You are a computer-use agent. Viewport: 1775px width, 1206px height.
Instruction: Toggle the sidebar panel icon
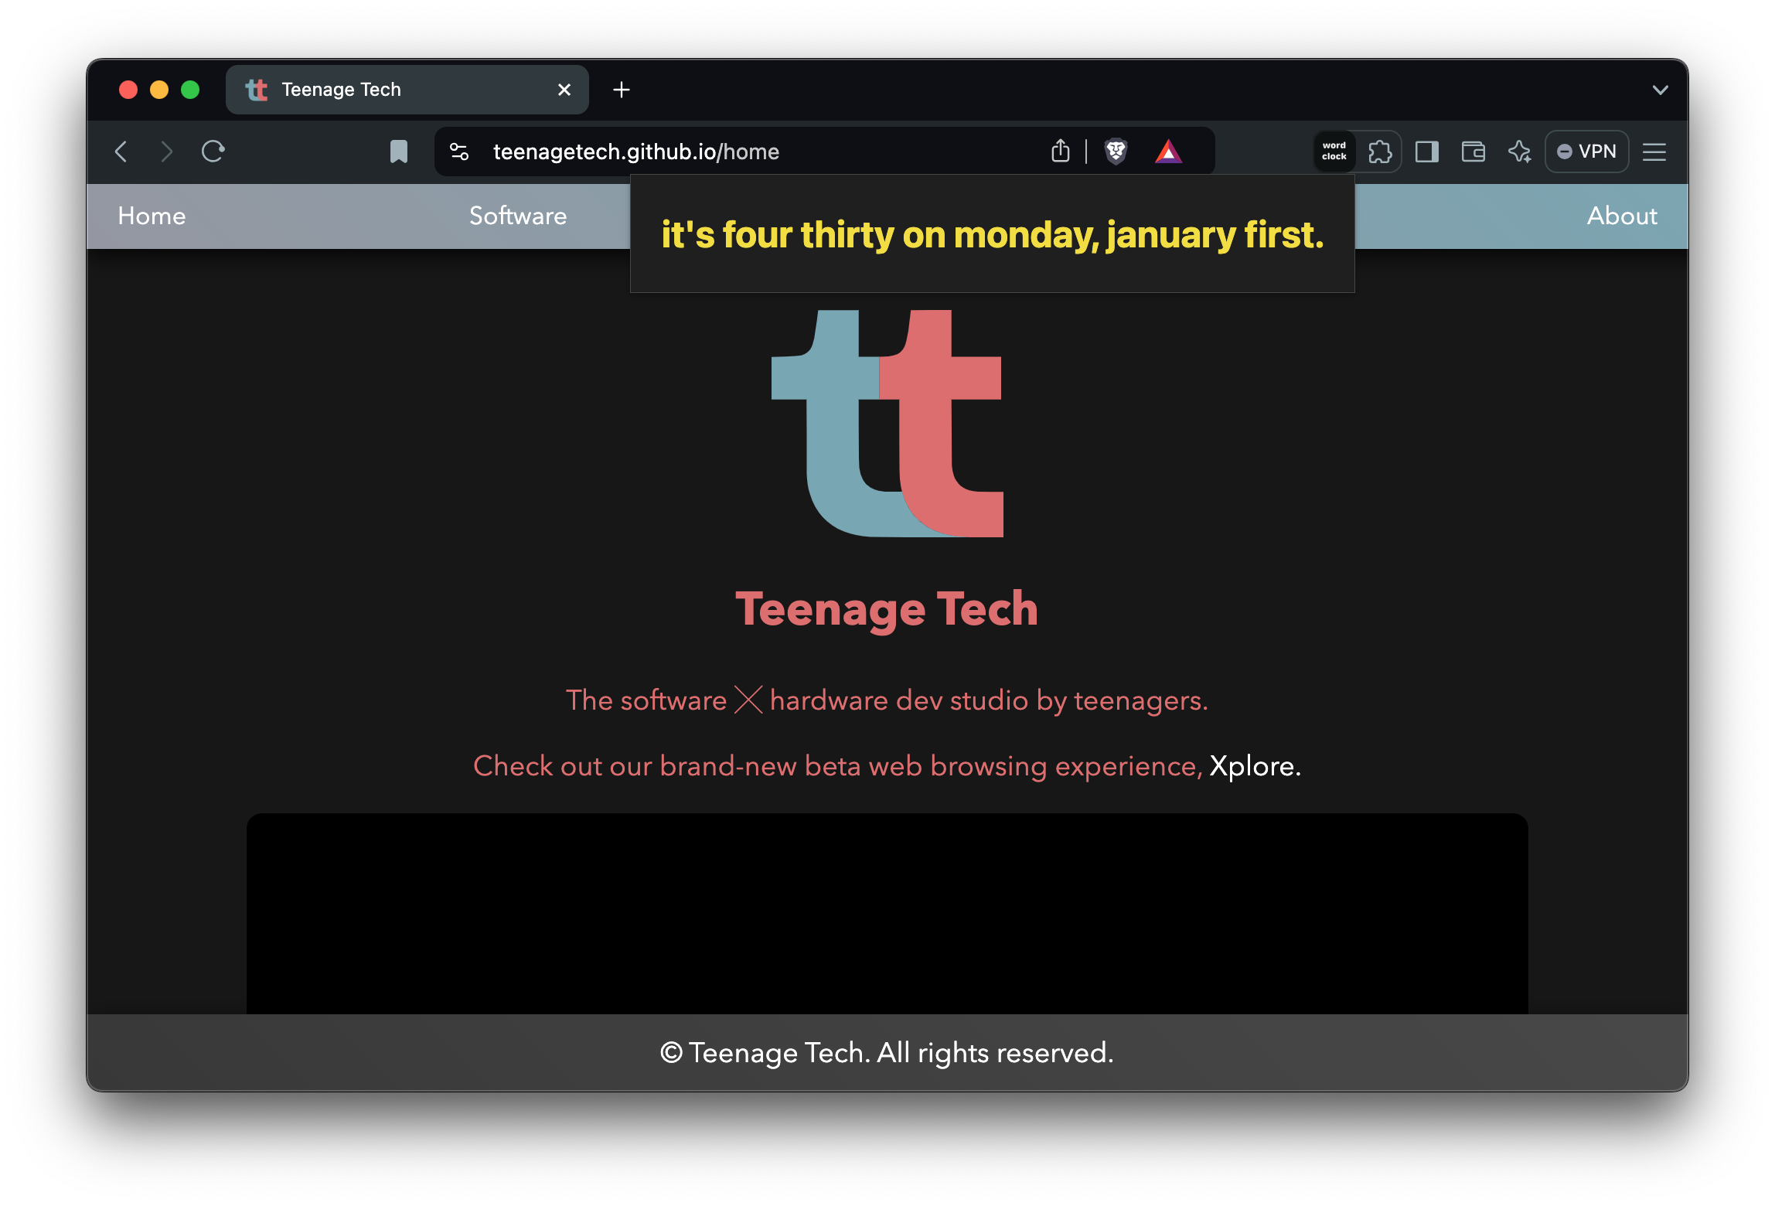(1426, 152)
